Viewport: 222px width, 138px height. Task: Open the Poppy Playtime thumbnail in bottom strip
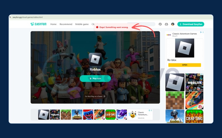[88, 115]
